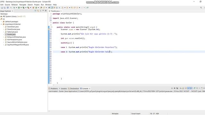
Task: Expand the Faktoriyel.java tree node
Action: (x=4, y=32)
